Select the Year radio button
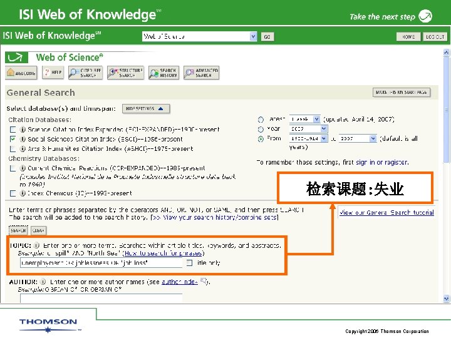Screen dimensions: 451x338 (261, 130)
